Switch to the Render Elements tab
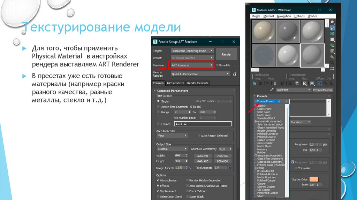 click(x=198, y=83)
